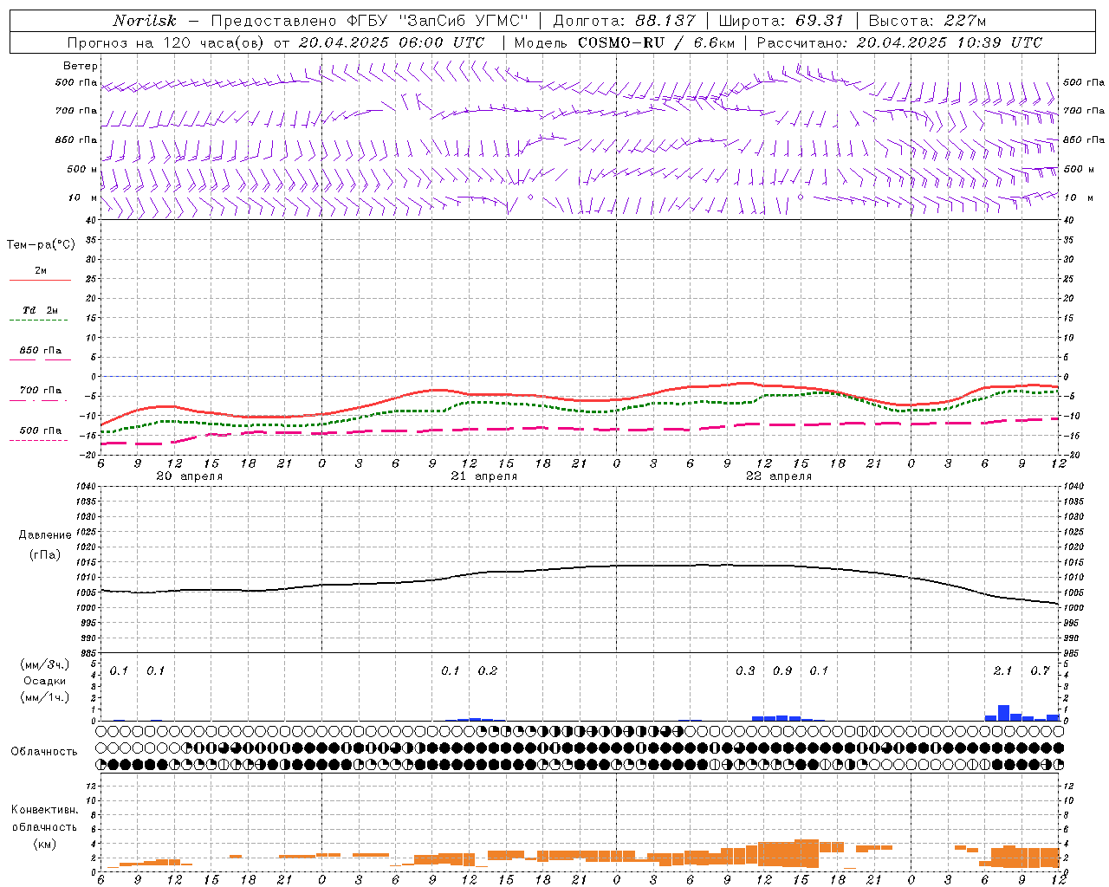Click the (мм/3ч.) precipitation unit label
The width and height of the screenshot is (1109, 887).
point(44,664)
